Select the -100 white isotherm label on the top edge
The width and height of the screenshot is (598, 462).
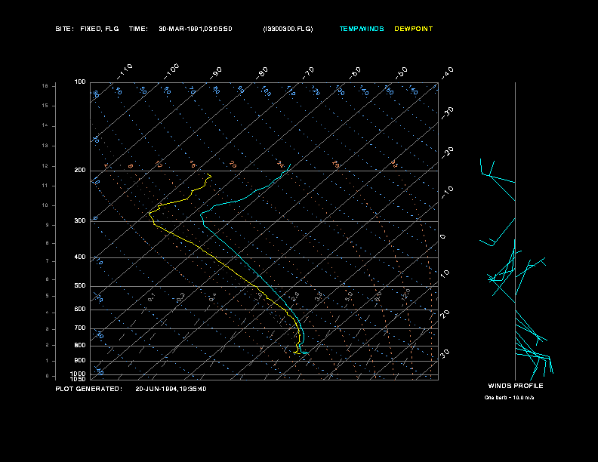[171, 72]
